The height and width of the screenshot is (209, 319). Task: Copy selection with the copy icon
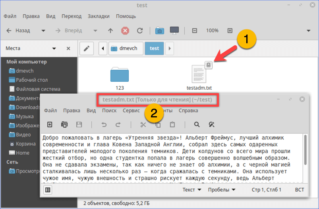pyautogui.click(x=158, y=125)
